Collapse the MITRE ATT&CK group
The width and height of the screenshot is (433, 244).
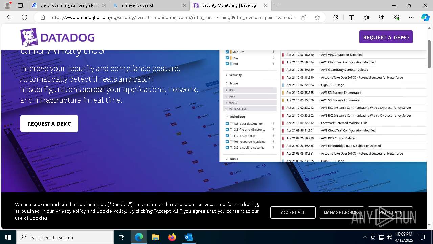pyautogui.click(x=250, y=109)
